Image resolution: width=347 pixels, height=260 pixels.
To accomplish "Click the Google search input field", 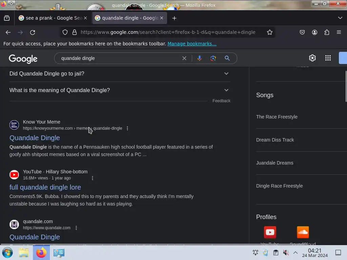I will click(120, 58).
